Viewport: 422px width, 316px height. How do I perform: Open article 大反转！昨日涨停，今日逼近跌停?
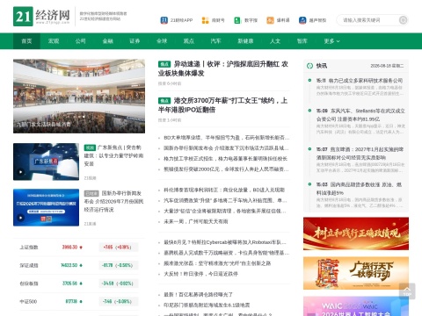(200, 274)
